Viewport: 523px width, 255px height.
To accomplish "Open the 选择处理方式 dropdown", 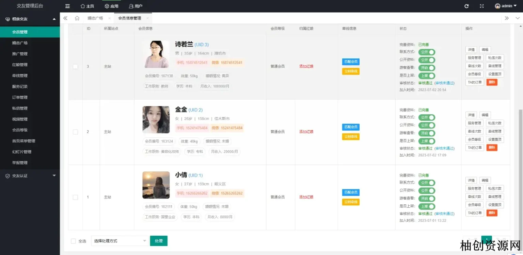I will click(120, 241).
